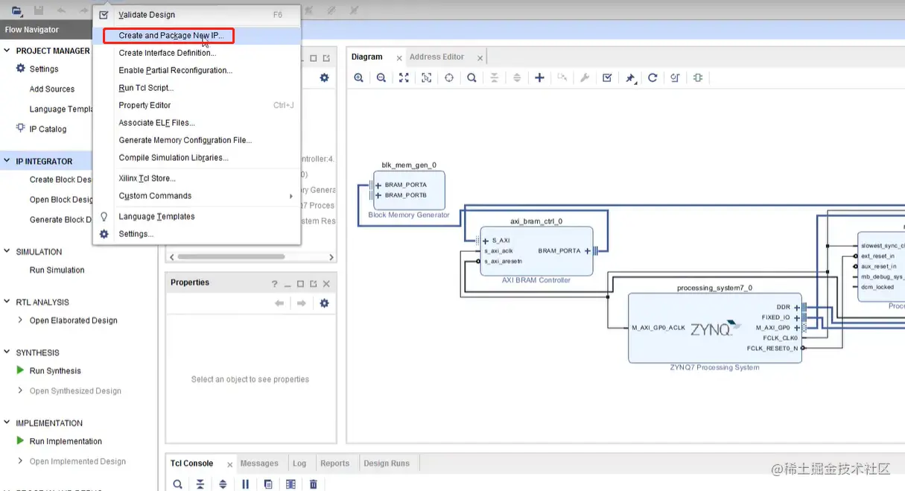
Task: Click the Add IP plus icon
Action: click(540, 77)
